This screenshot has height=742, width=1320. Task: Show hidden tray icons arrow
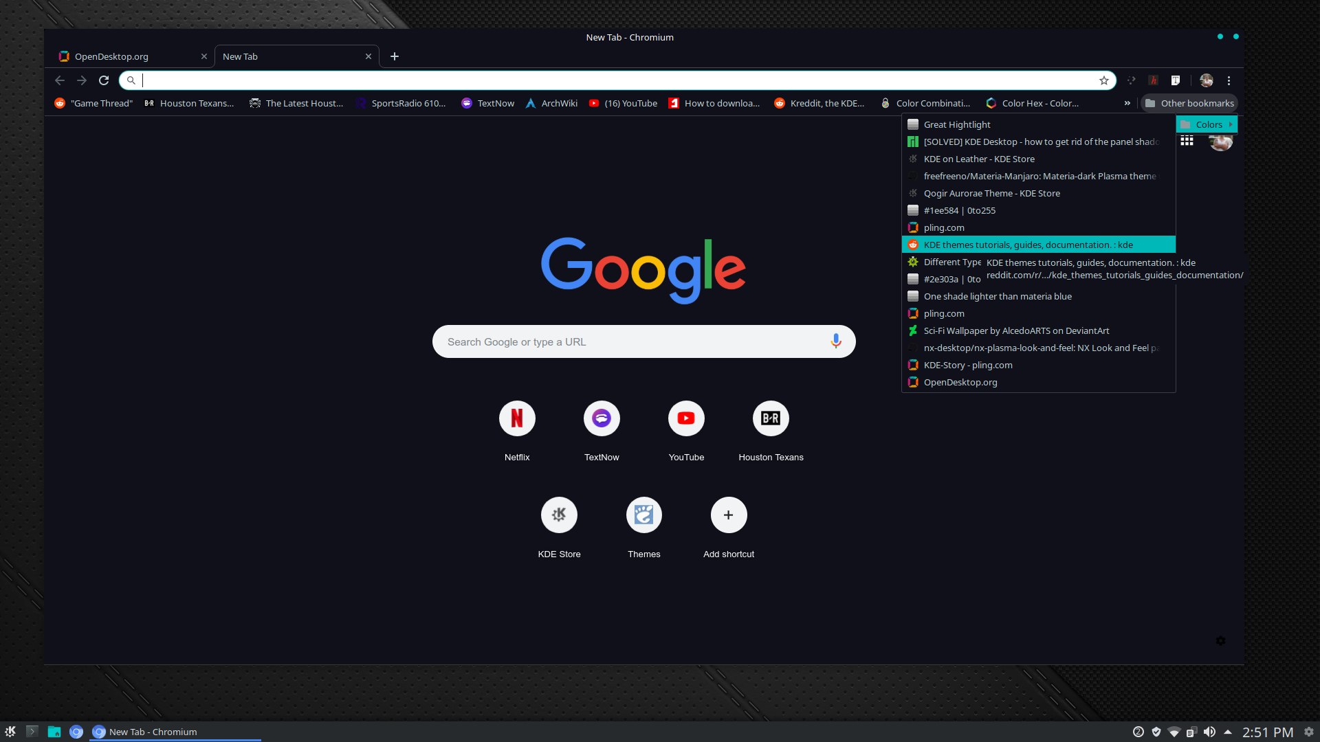pos(1228,732)
